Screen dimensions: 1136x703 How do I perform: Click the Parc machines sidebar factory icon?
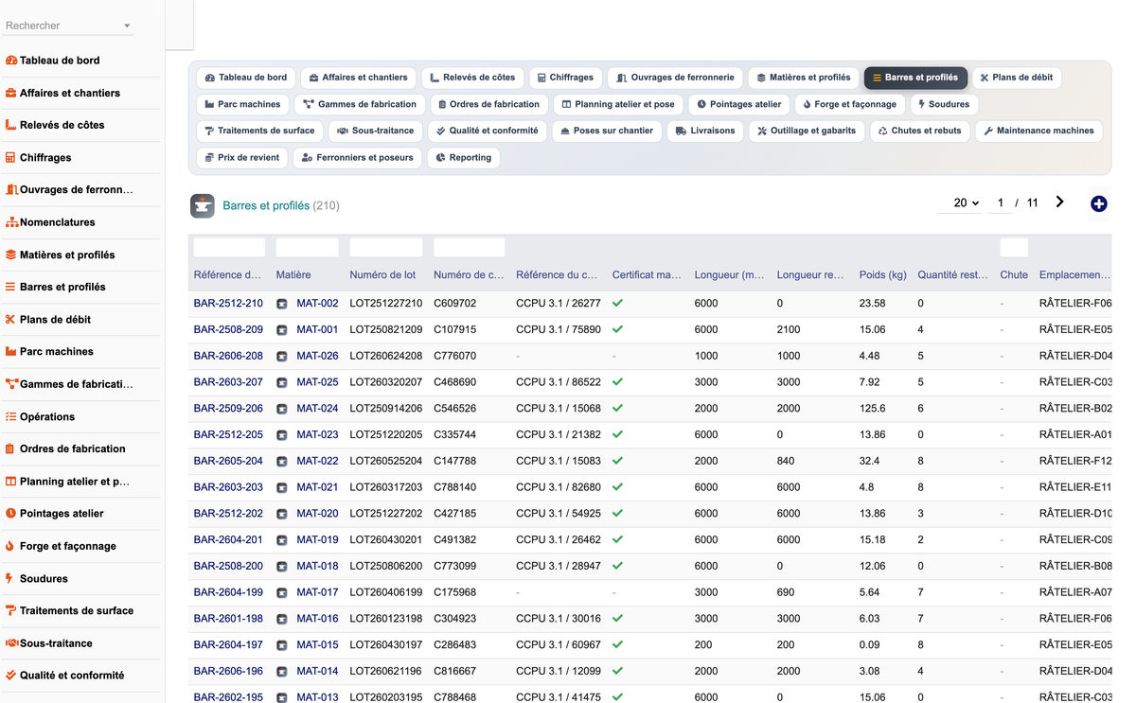11,351
